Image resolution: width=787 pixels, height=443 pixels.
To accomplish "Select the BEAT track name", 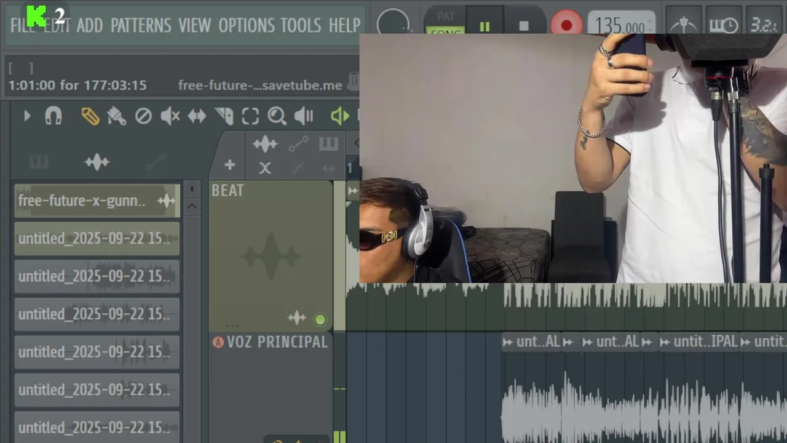I will click(x=227, y=191).
